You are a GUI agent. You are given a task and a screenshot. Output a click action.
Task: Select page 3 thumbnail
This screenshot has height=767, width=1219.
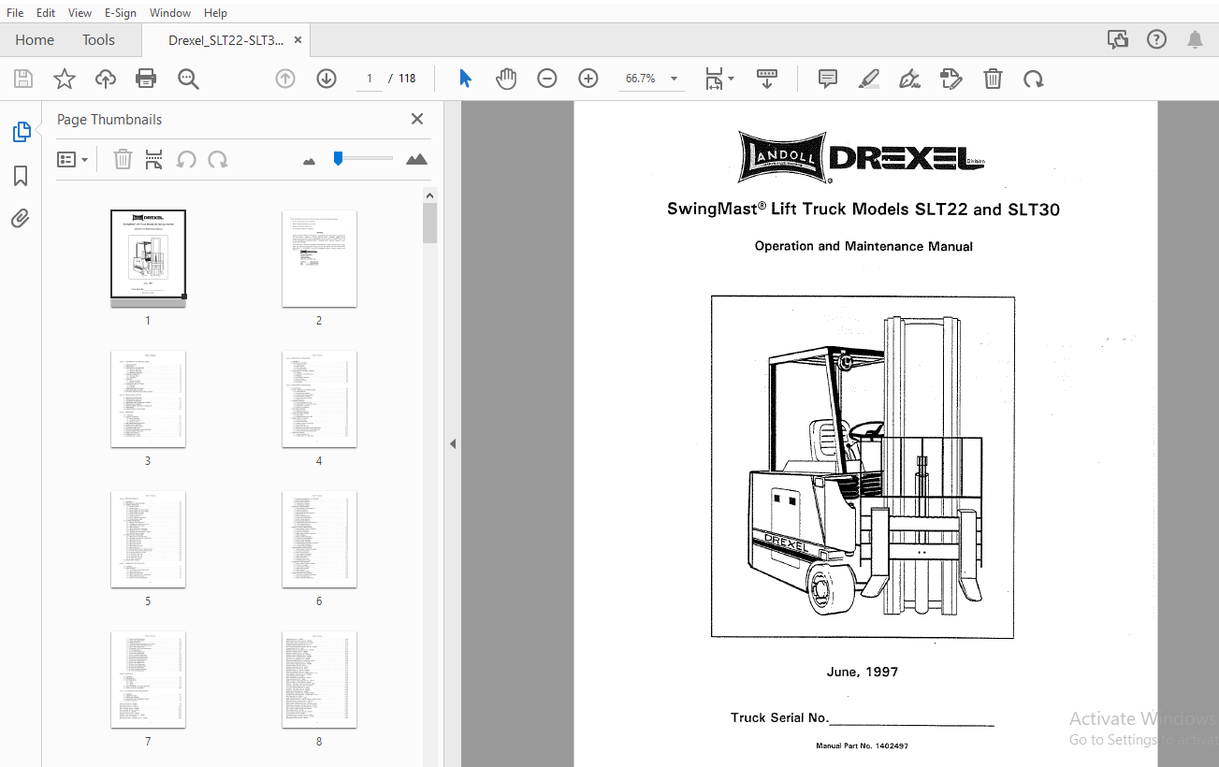(x=148, y=398)
